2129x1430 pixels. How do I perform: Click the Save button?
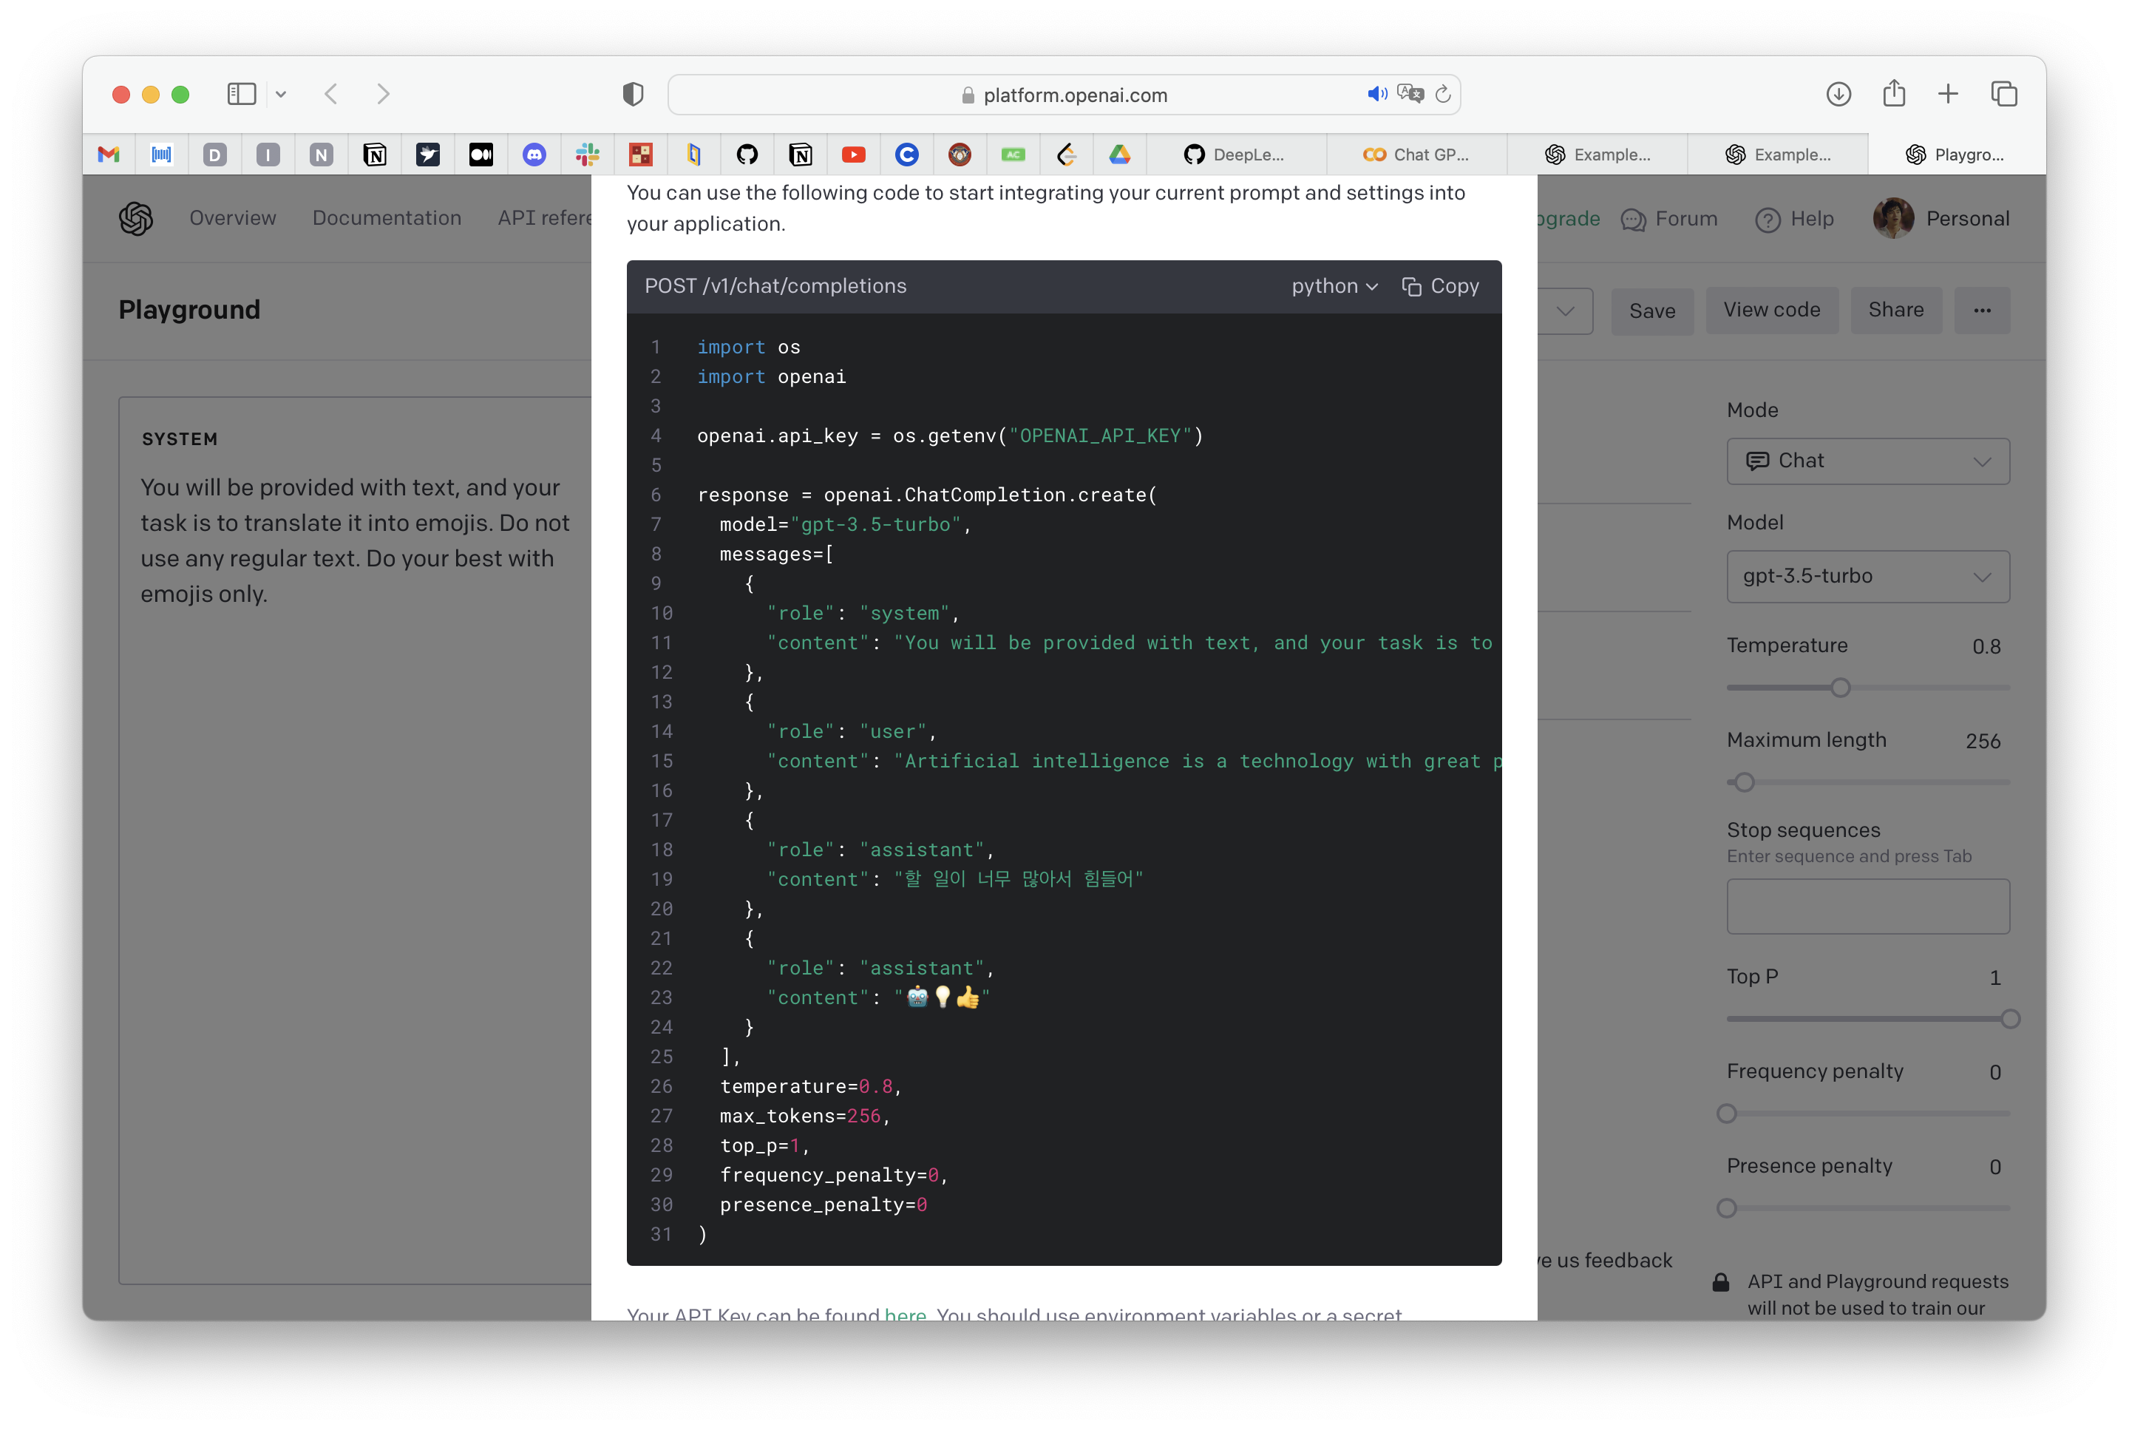1651,311
